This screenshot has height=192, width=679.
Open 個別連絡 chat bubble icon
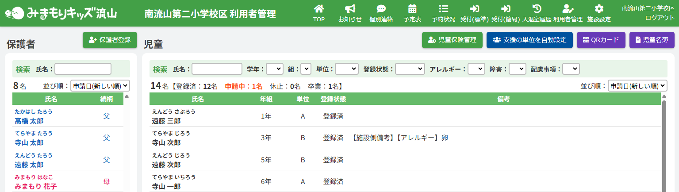pos(381,9)
